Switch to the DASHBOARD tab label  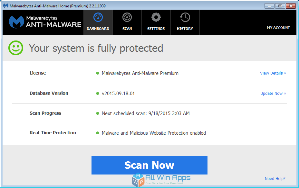click(98, 29)
